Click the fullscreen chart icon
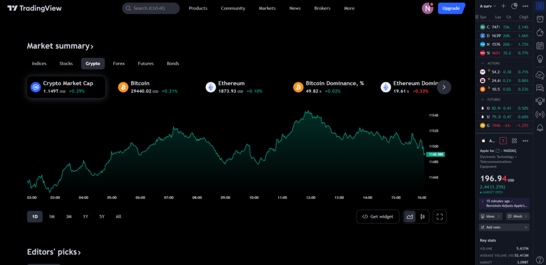Viewport: 546px width, 265px height. tap(440, 216)
